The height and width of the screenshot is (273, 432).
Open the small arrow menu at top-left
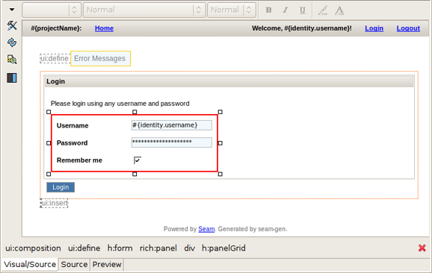pos(12,10)
